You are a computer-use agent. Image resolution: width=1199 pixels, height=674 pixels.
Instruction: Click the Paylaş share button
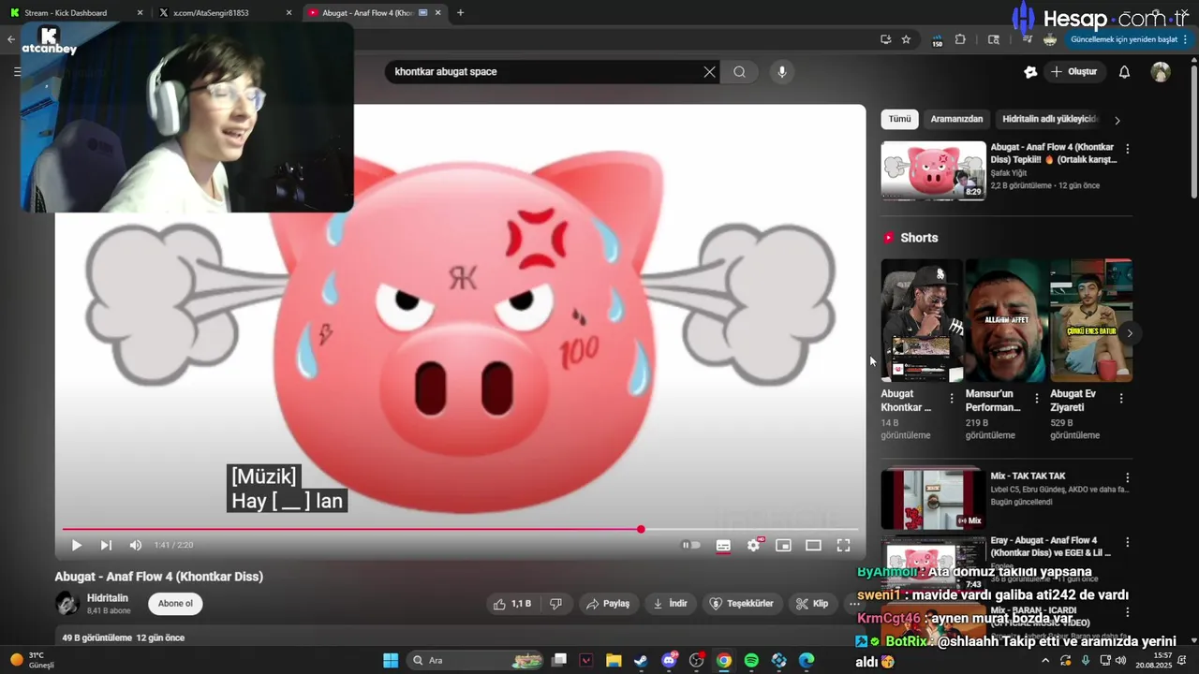[608, 604]
